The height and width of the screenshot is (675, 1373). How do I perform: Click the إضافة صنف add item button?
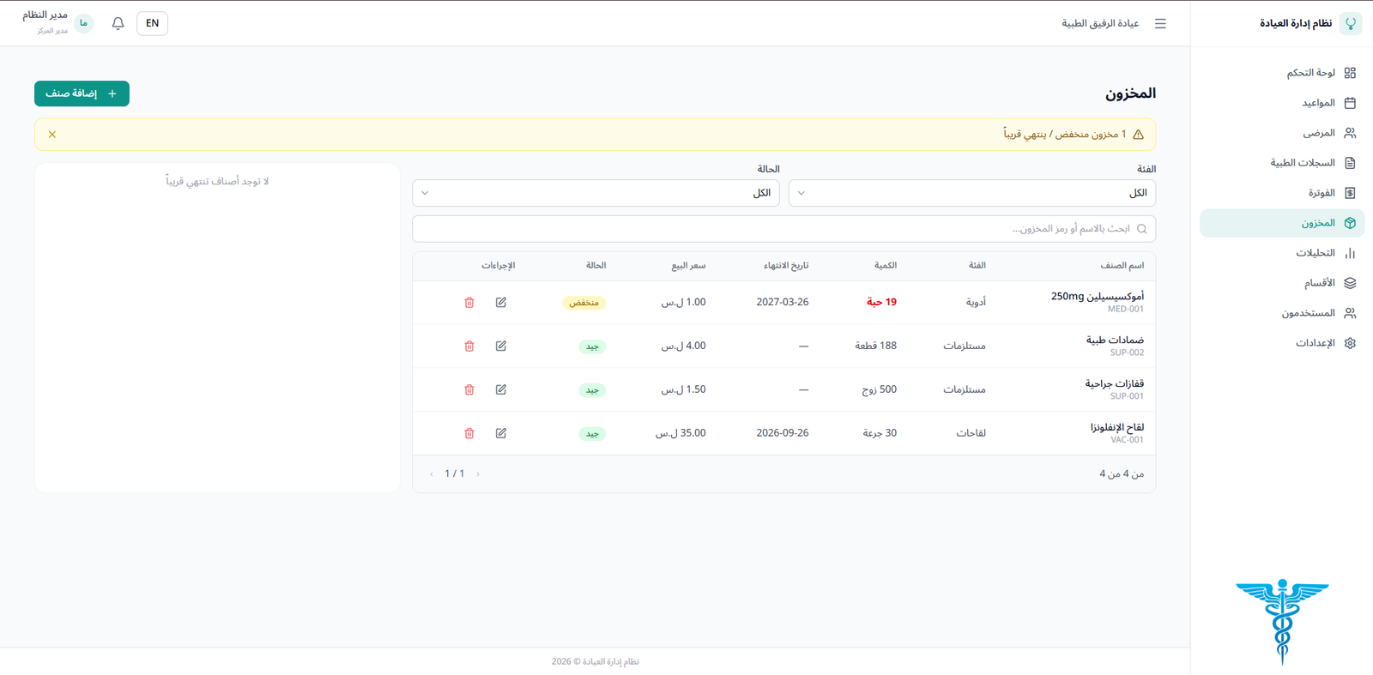(82, 93)
